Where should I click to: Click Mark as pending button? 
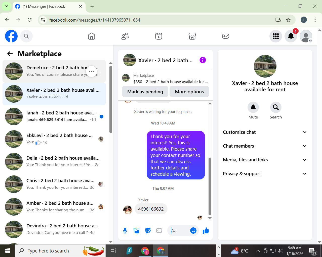pos(145,92)
